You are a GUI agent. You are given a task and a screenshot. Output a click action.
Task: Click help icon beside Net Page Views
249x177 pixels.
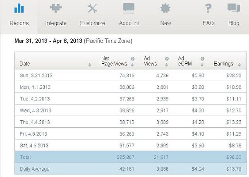[133, 59]
